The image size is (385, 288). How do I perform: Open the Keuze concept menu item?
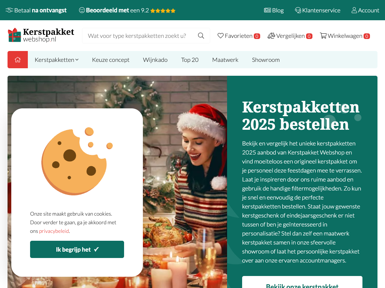pos(111,60)
